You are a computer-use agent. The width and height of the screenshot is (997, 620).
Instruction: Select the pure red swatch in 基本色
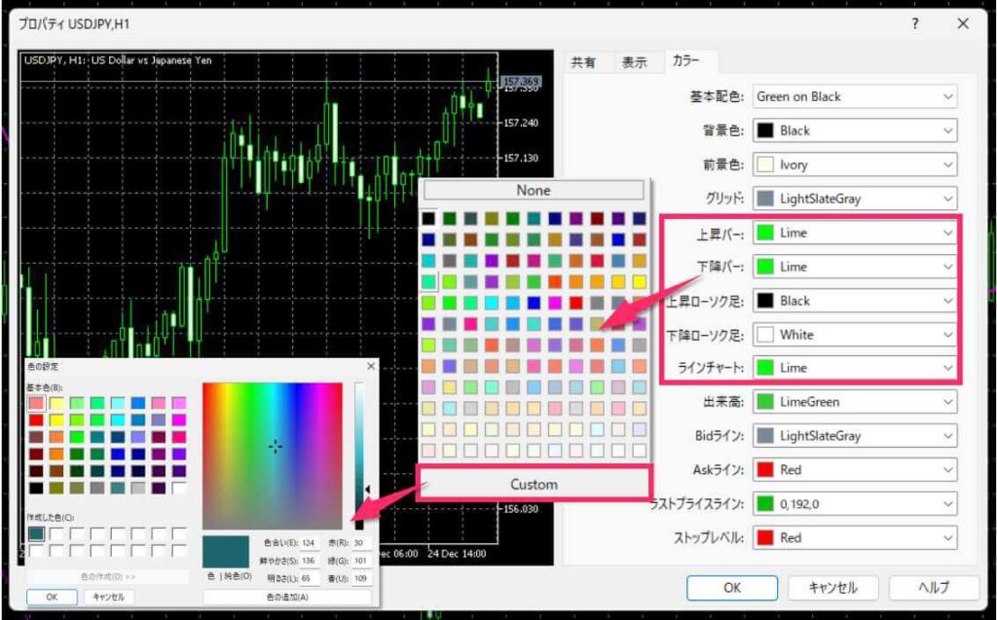(36, 419)
